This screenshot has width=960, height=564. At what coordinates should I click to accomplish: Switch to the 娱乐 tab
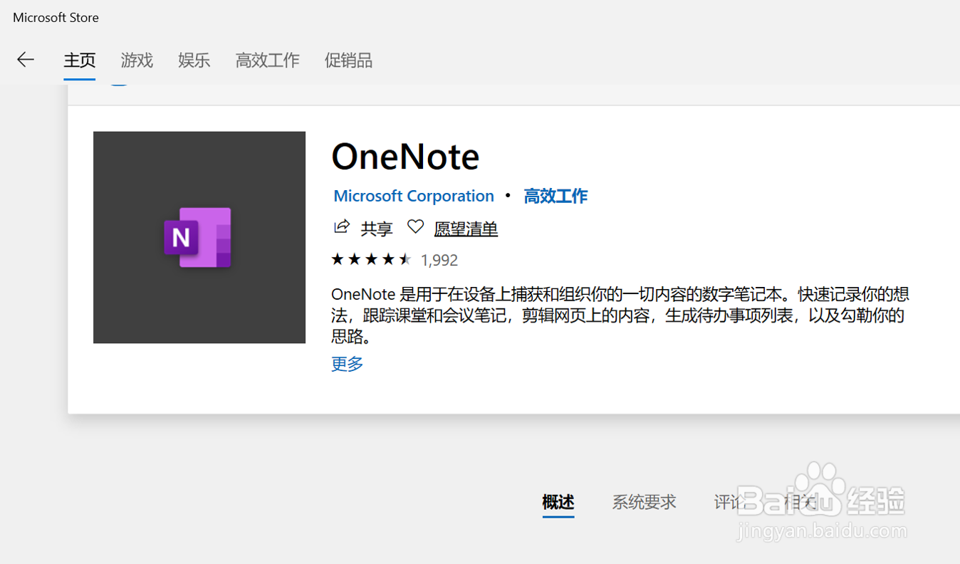(x=194, y=61)
